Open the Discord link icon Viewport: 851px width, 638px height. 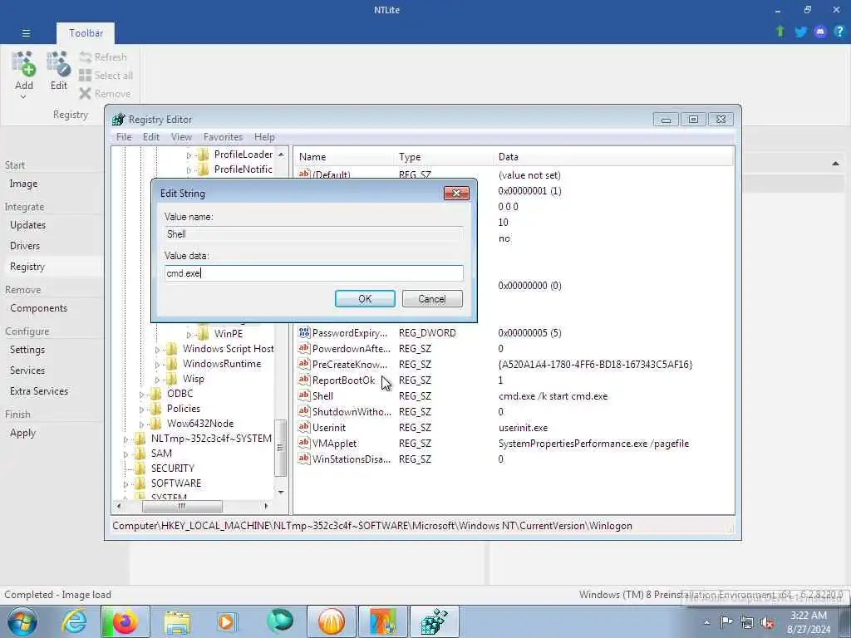pos(820,32)
